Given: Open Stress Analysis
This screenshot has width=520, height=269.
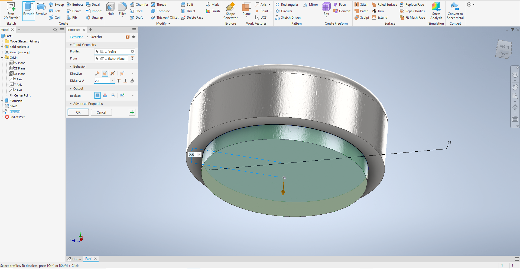Looking at the screenshot, I should coord(436,11).
